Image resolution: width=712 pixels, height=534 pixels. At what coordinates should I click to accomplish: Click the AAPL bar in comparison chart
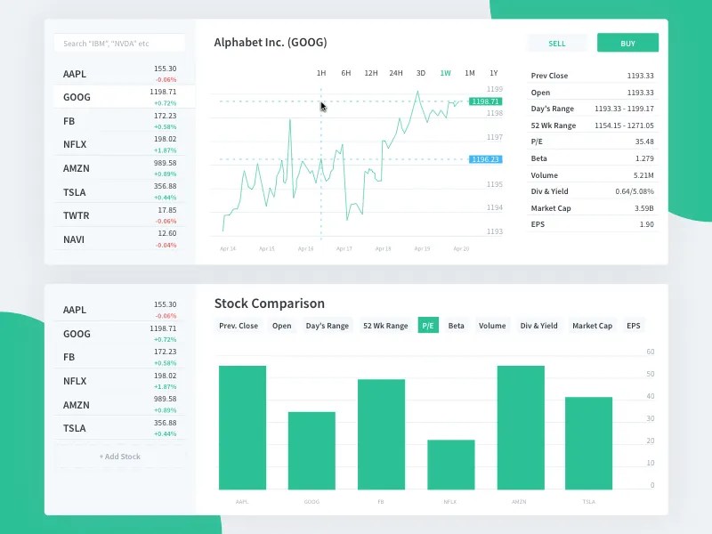click(x=242, y=428)
